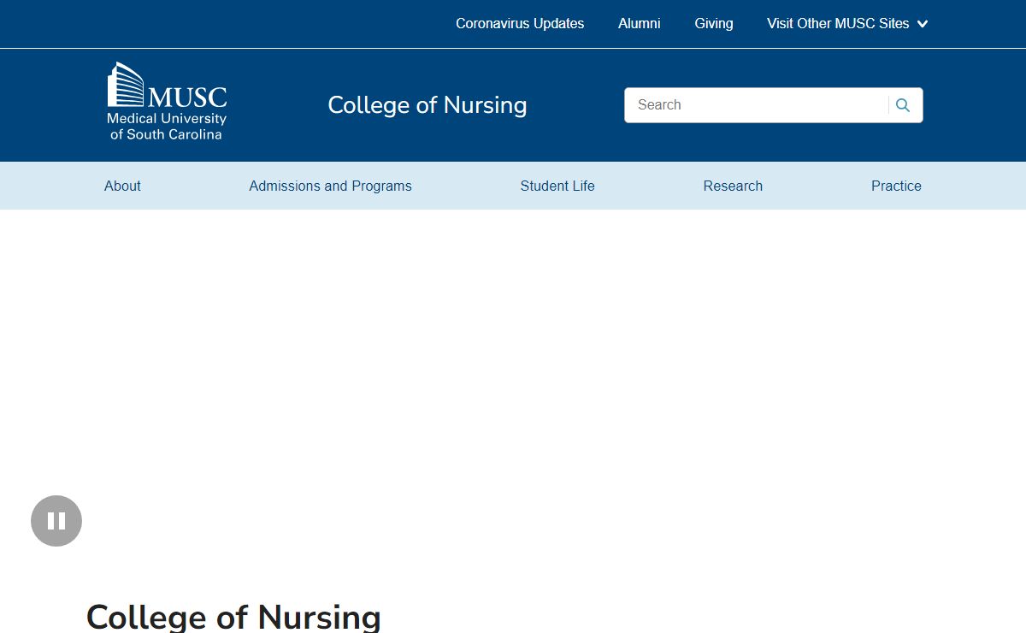Open the About menu
Screen dimensions: 1026x633
click(122, 186)
